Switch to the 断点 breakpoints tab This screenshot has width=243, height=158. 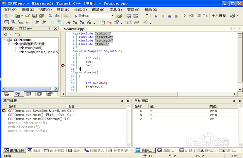[x=34, y=151]
